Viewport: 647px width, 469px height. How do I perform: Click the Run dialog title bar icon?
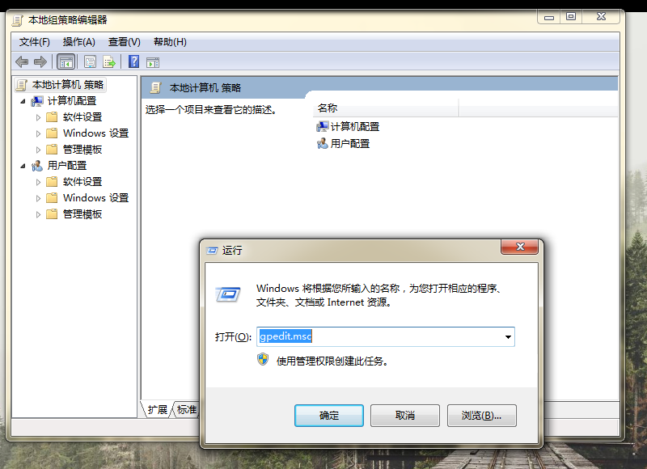[212, 251]
